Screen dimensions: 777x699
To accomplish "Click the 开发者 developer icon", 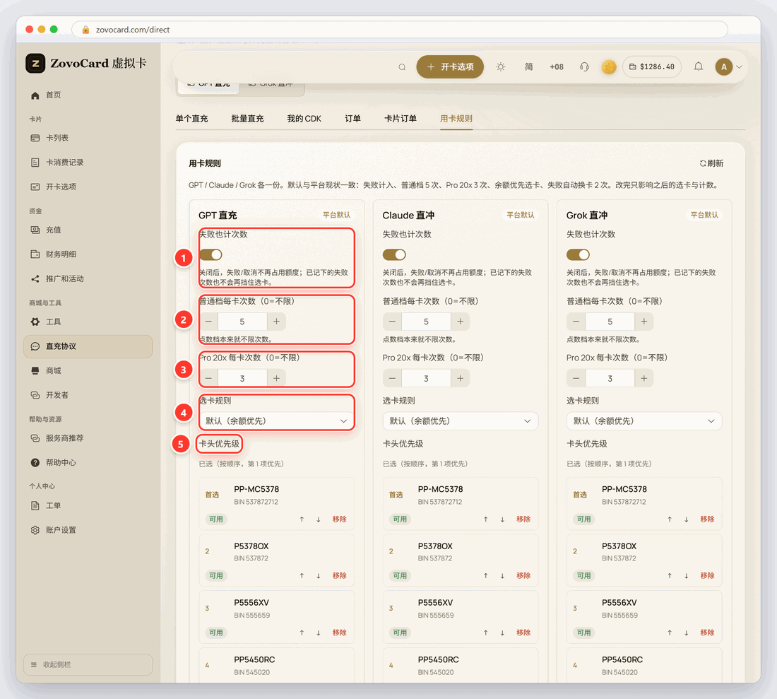I will (35, 395).
